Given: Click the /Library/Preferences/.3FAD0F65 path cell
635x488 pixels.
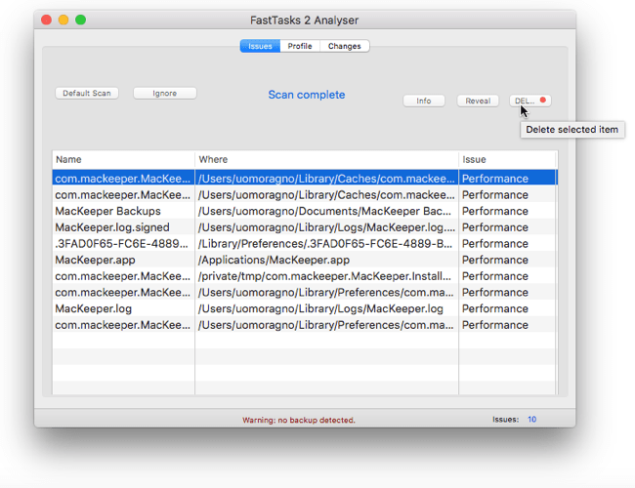Looking at the screenshot, I should pyautogui.click(x=325, y=244).
